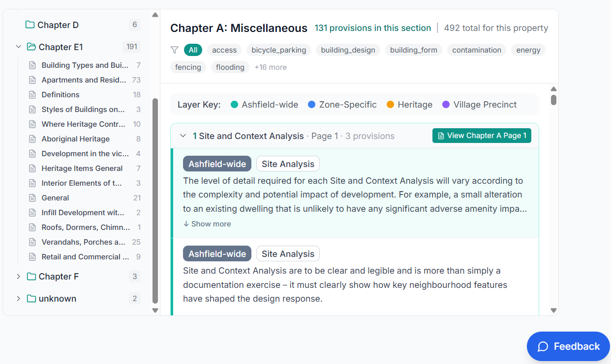Open View Chapter A Page 1
Image resolution: width=611 pixels, height=364 pixels.
pos(482,136)
